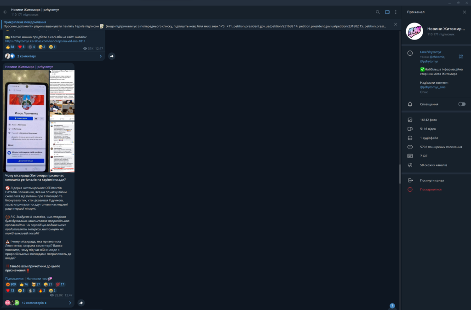This screenshot has width=471, height=310.
Task: Click the share arrow beside bottom post
Action: [81, 303]
